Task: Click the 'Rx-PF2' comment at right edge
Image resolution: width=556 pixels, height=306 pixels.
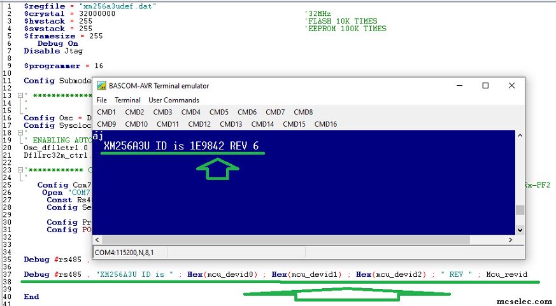Action: pos(537,185)
